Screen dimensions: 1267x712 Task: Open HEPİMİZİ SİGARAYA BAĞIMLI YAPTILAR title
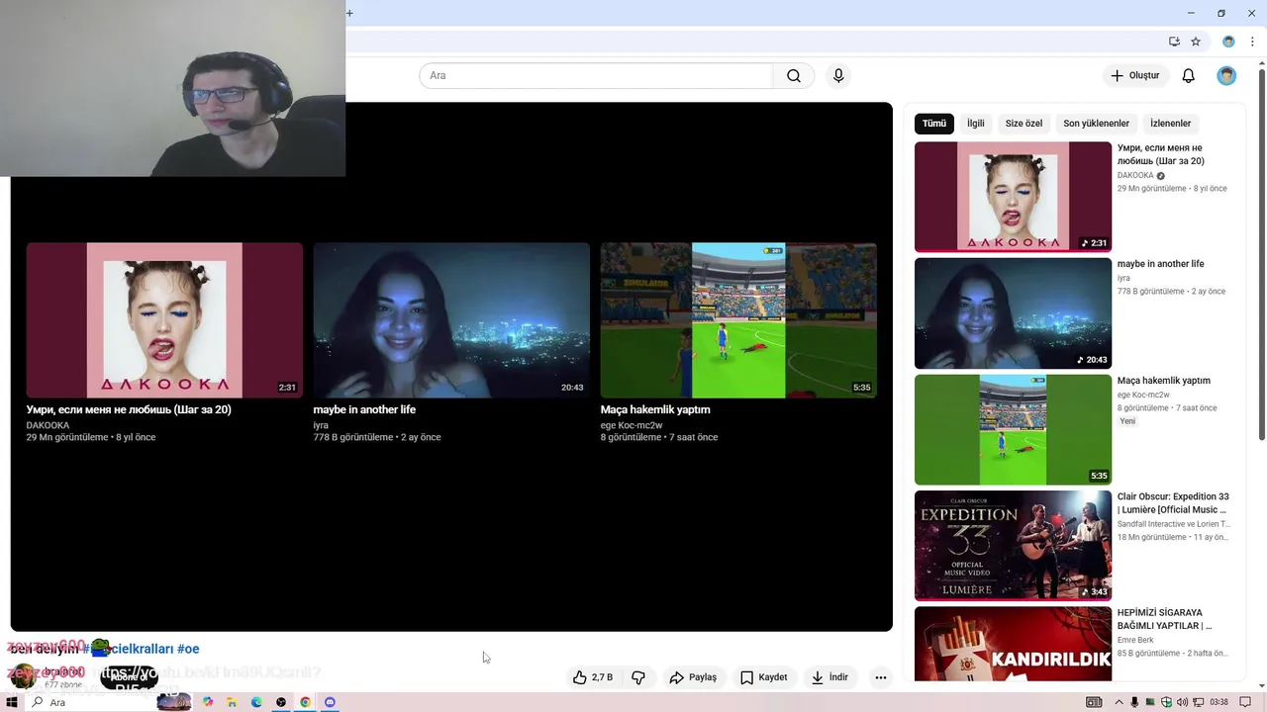point(1164,619)
